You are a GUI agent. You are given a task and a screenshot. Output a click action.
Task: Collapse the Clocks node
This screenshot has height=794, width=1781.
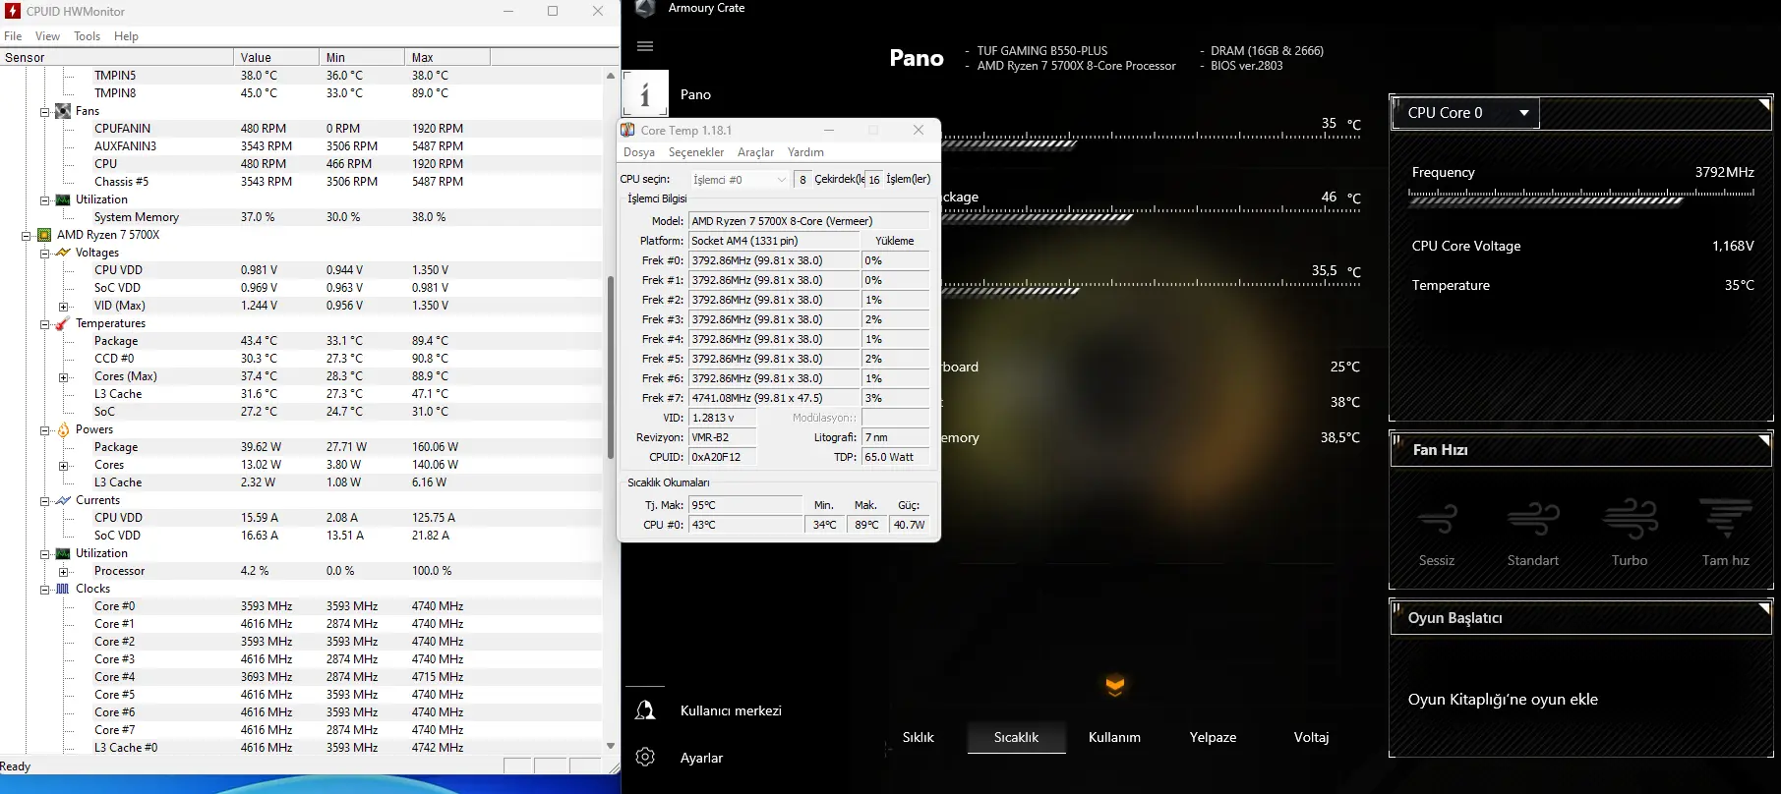(44, 590)
